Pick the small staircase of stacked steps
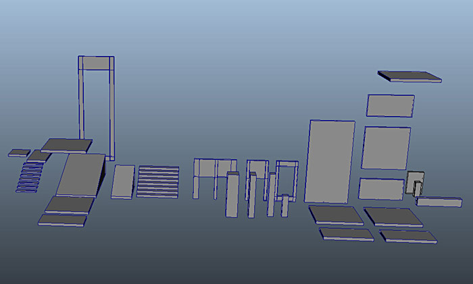This screenshot has width=473, height=284. click(x=28, y=177)
